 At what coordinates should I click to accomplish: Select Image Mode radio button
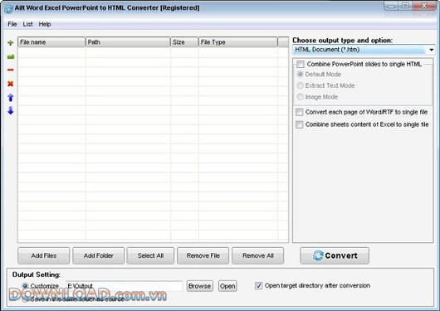300,97
